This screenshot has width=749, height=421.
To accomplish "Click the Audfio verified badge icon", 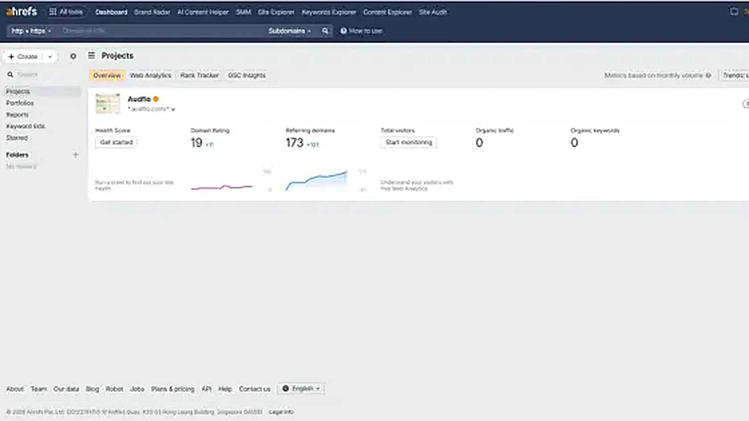I will (x=156, y=99).
